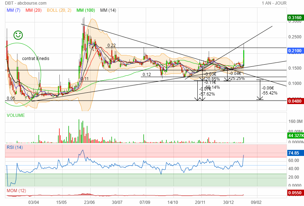Image resolution: width=304 pixels, height=206 pixels.
Task: Click the VOLUME panel label
Action: (x=16, y=115)
